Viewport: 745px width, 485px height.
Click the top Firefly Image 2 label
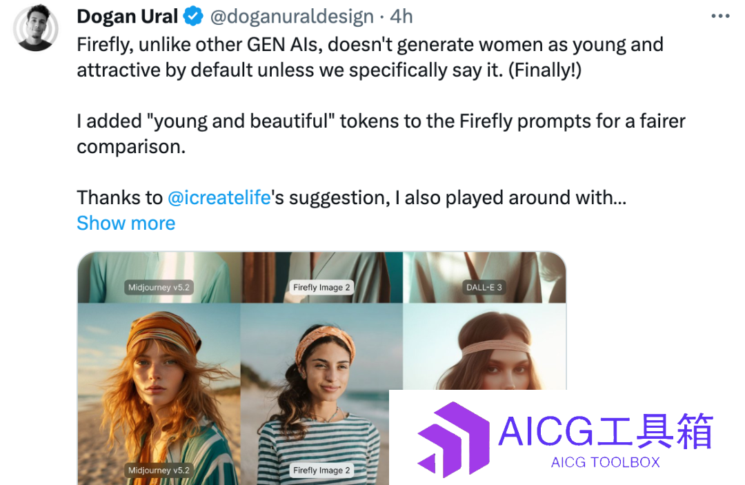pos(321,288)
